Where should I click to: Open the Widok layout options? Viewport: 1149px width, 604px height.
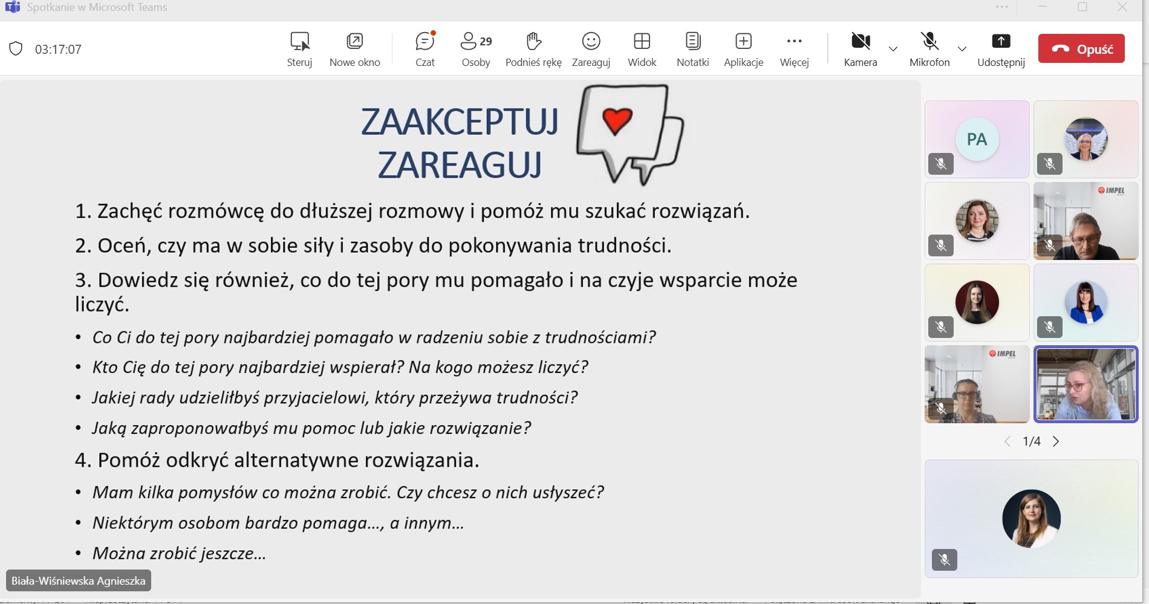[642, 48]
